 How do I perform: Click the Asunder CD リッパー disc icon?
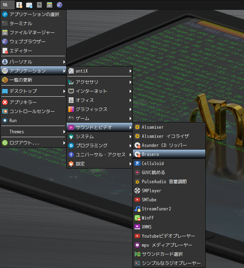tap(137, 145)
